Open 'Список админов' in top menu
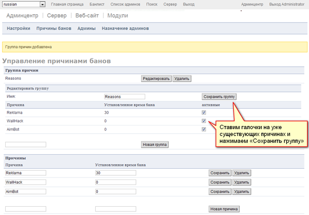Viewport: 309px width, 215px height. tap(125, 4)
